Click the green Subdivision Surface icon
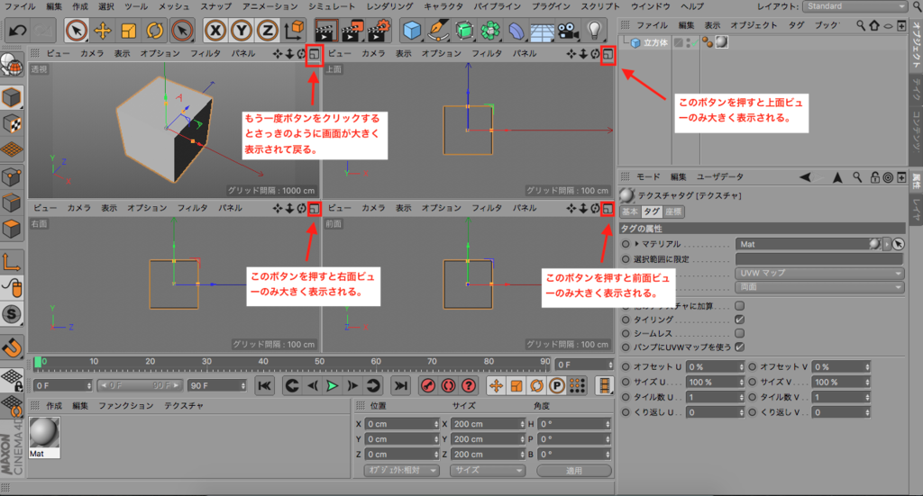This screenshot has width=923, height=496. click(x=464, y=30)
